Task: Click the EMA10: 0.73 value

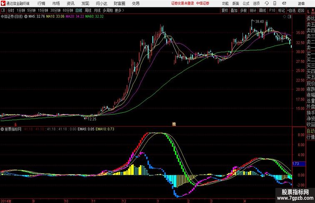Action: pos(105,129)
